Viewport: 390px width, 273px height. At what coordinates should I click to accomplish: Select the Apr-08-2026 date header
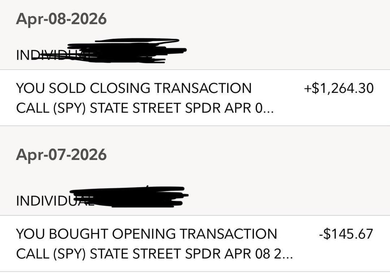click(x=61, y=19)
